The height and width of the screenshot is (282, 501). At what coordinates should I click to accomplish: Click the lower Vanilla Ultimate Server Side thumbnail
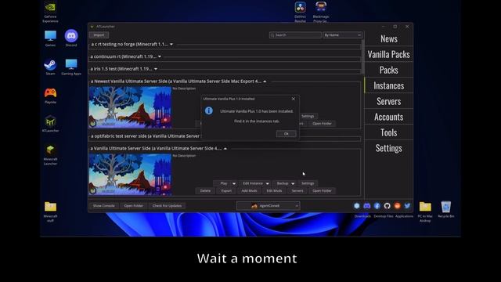[x=130, y=174]
